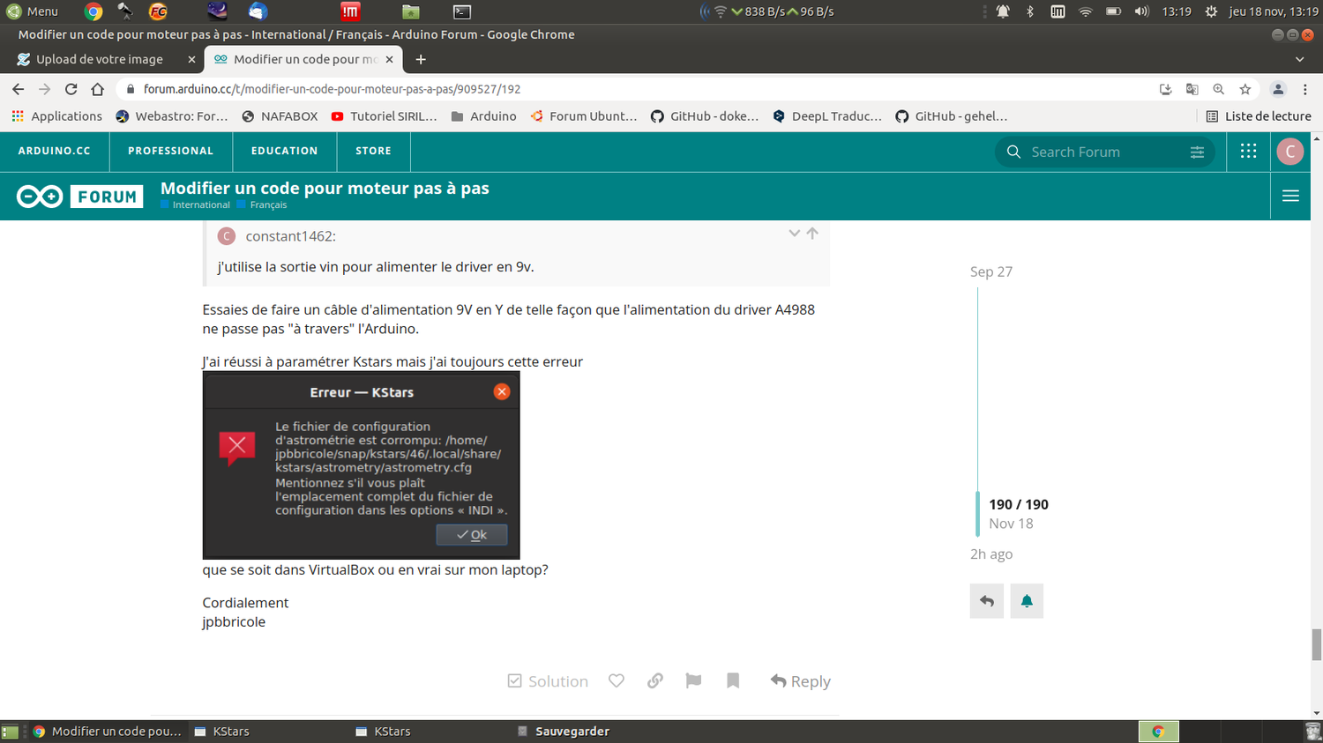Open ARDUINO.CC nav link

(55, 151)
